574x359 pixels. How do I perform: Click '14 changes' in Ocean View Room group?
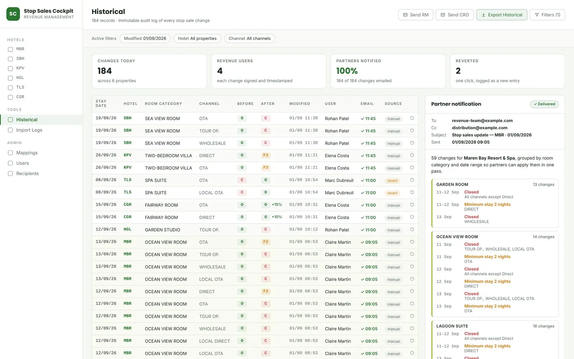543,237
